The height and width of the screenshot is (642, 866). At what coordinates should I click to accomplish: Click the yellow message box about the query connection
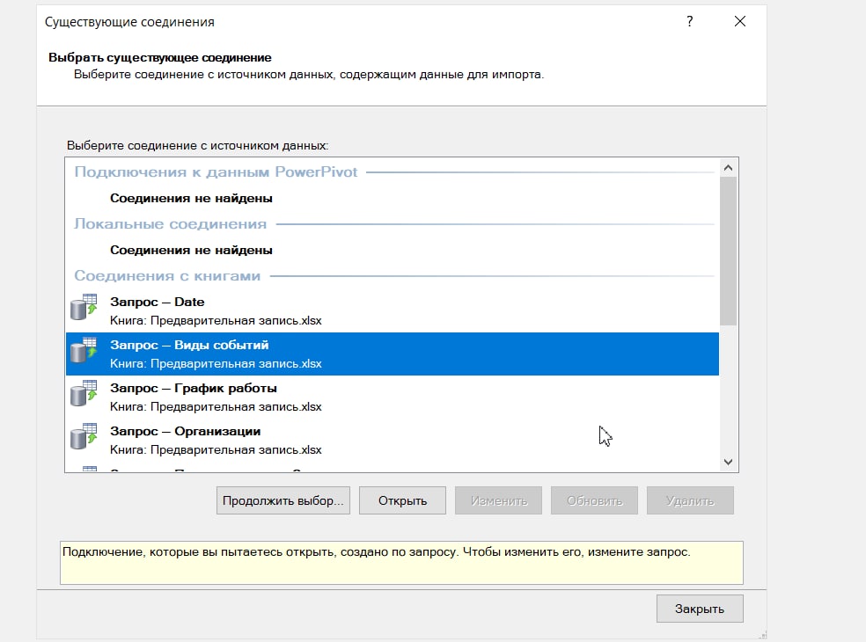[x=401, y=563]
